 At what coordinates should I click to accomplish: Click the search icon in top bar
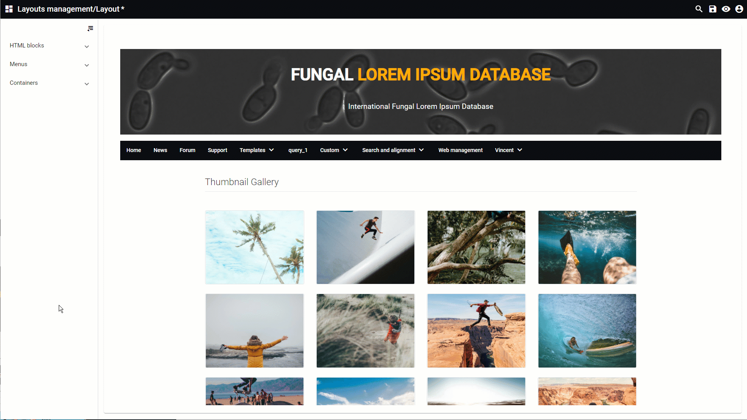(x=699, y=9)
